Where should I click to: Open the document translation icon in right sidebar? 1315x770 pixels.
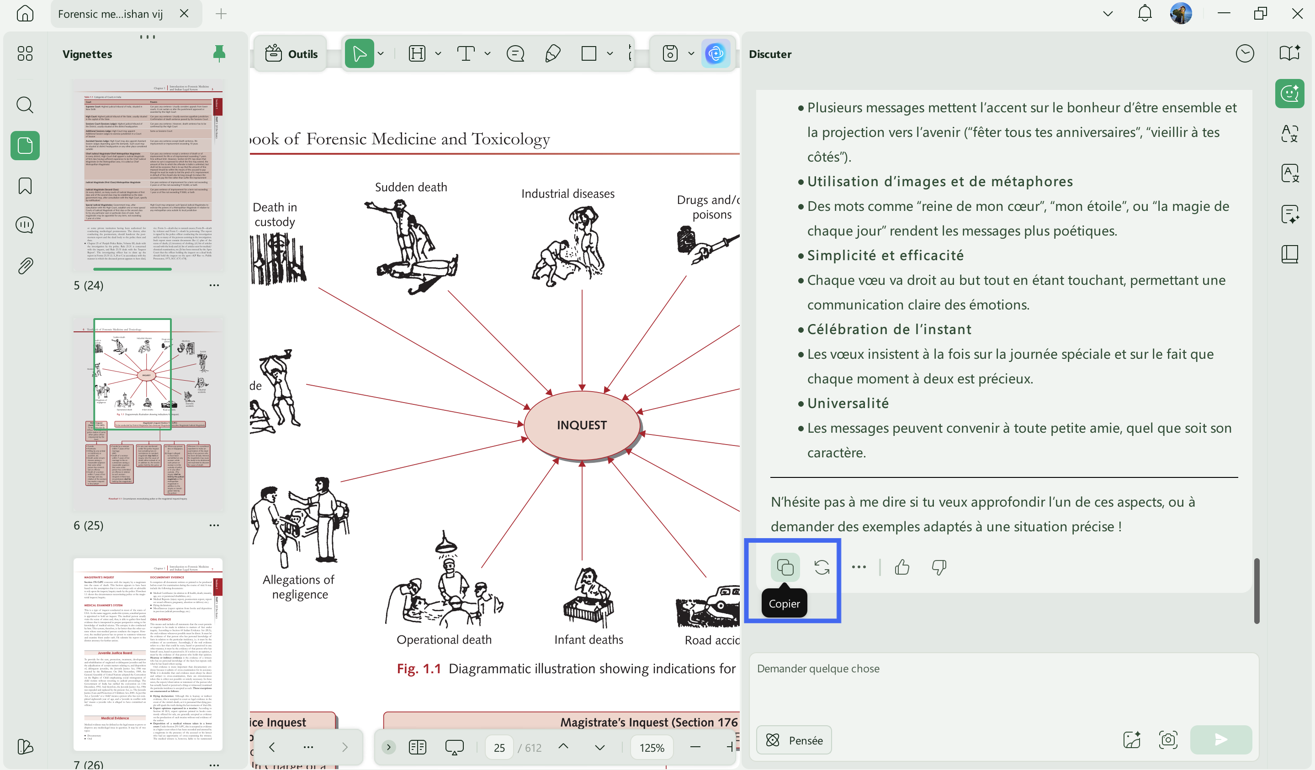1289,173
